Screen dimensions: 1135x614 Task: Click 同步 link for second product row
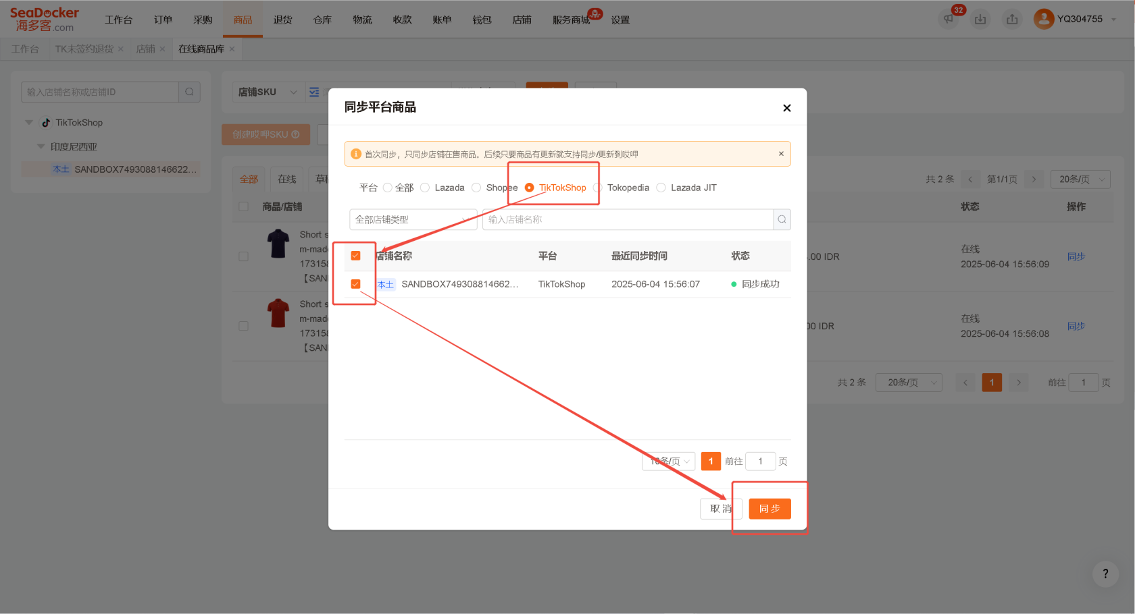click(x=1076, y=326)
